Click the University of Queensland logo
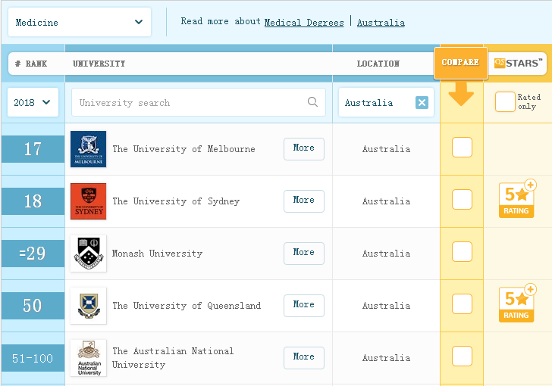Screen dimensions: 552x386 [88, 306]
